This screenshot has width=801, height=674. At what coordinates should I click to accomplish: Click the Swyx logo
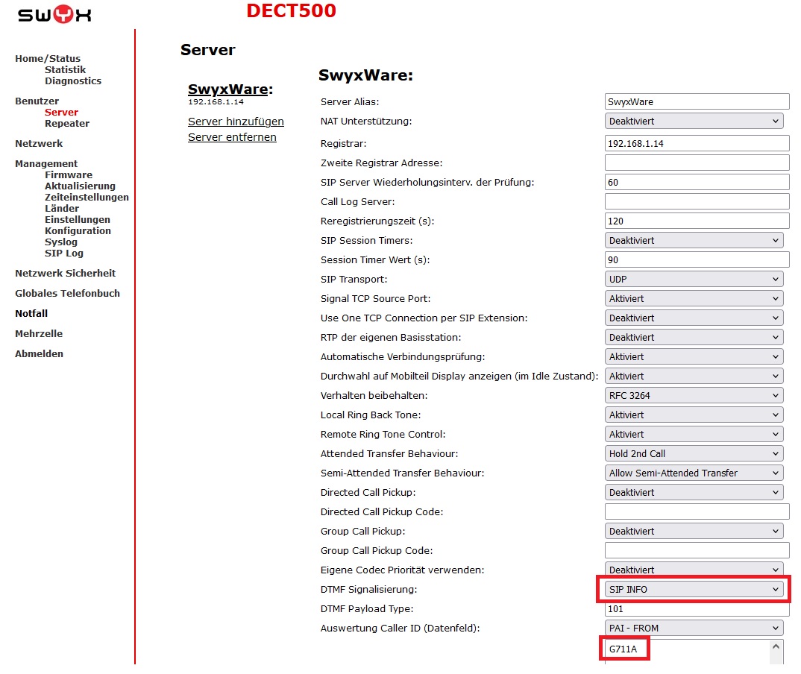tap(54, 14)
